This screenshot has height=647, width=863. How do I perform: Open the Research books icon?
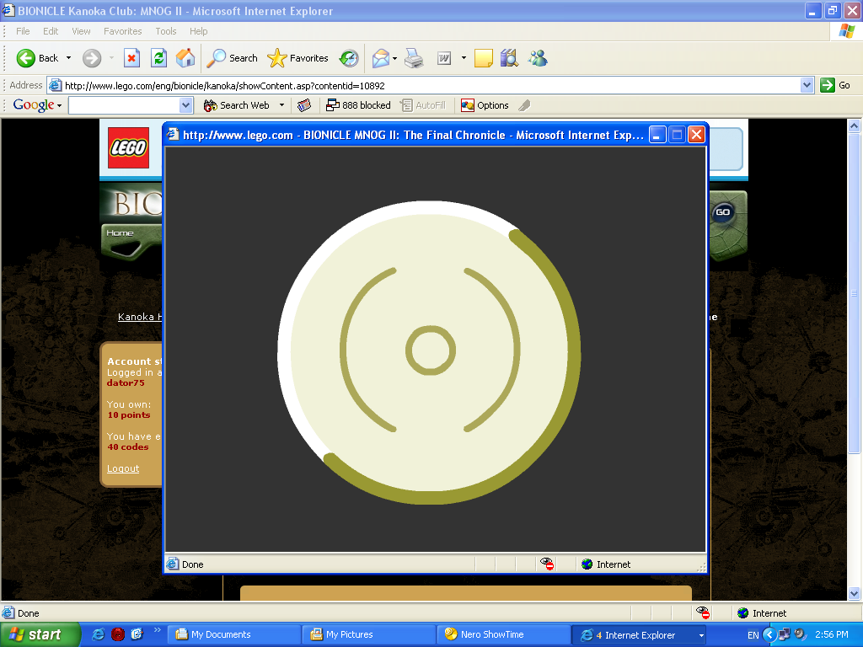click(510, 58)
